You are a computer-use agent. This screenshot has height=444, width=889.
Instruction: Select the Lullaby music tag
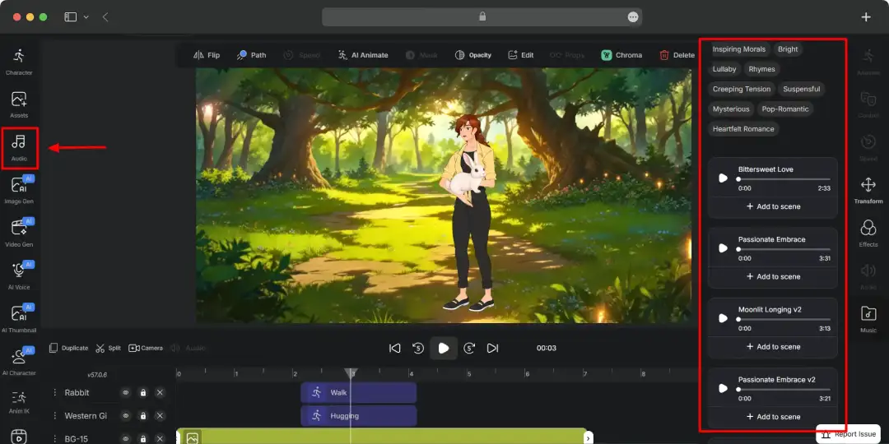point(724,69)
